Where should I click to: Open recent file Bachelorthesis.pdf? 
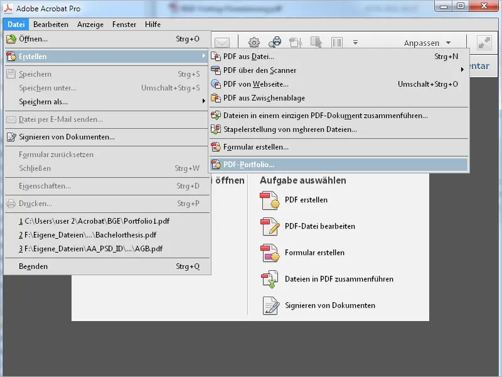[x=108, y=235]
